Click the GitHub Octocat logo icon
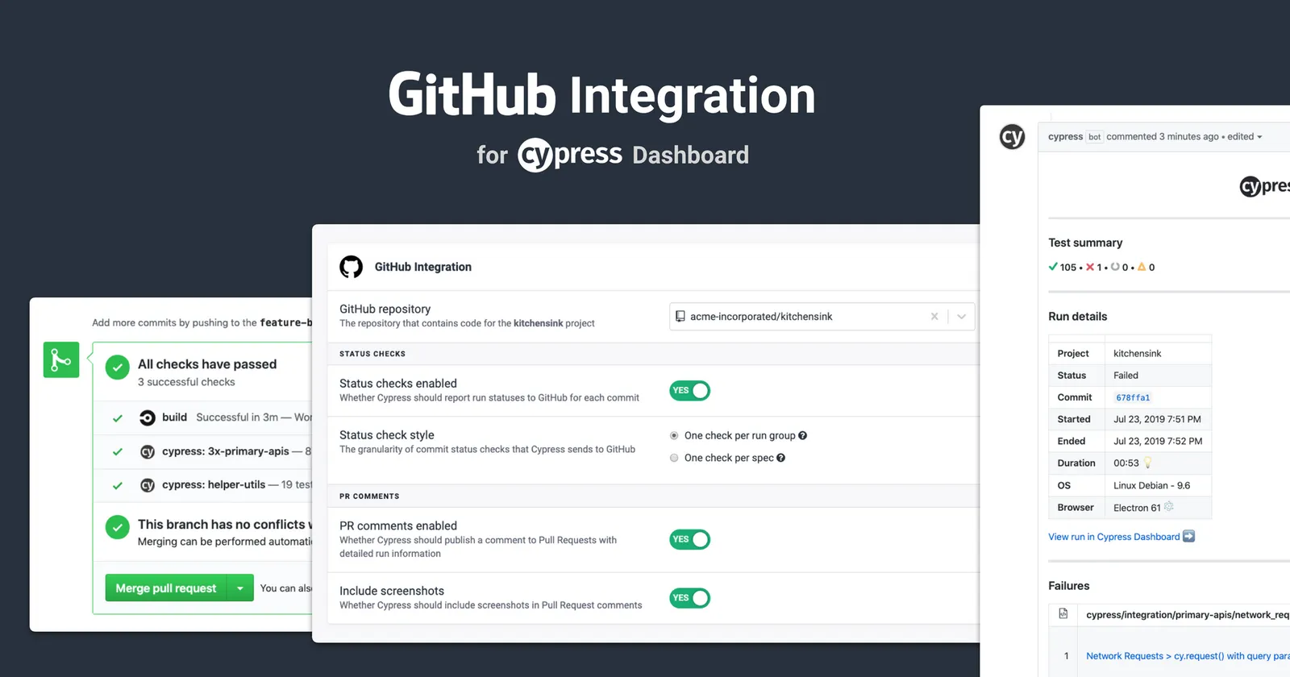Image resolution: width=1290 pixels, height=677 pixels. (x=351, y=267)
